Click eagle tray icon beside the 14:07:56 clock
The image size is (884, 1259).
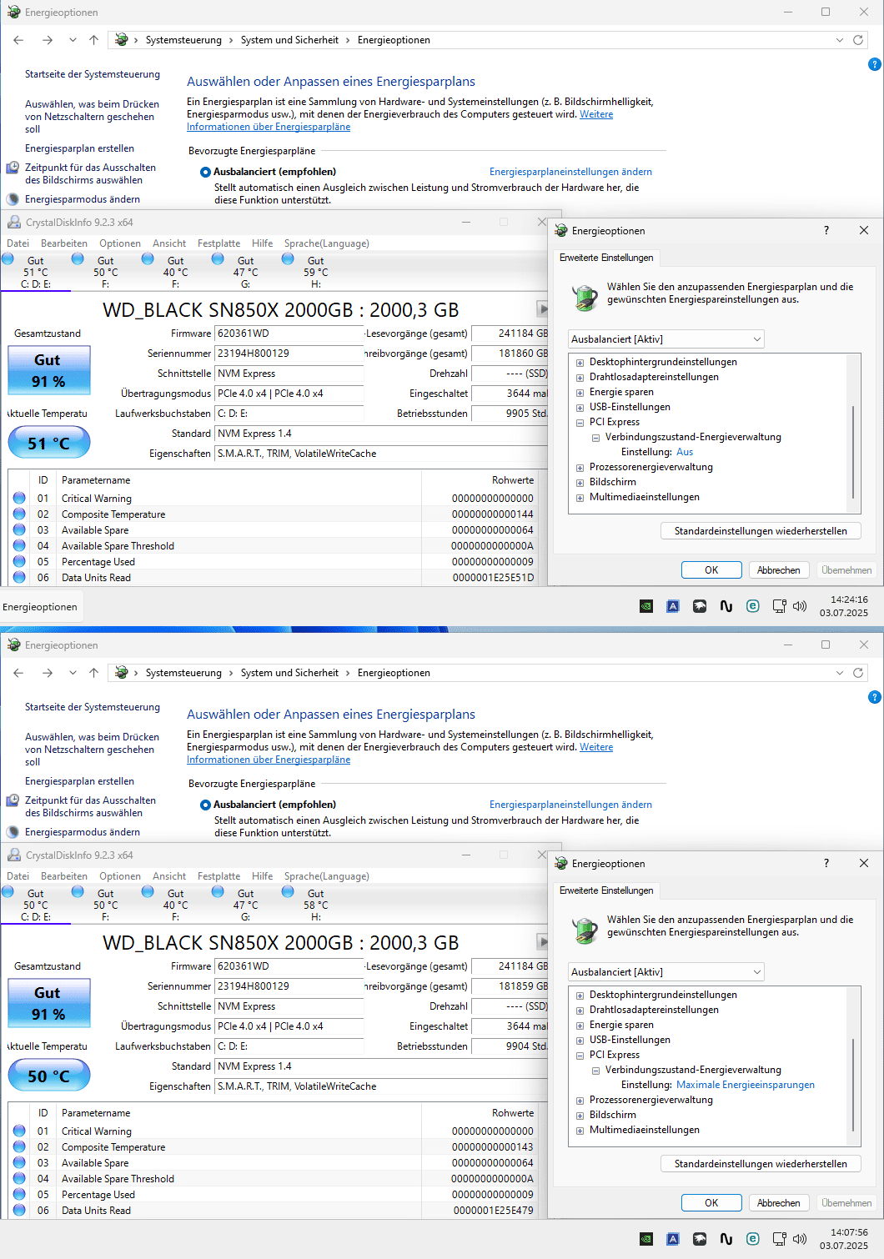coord(700,1239)
